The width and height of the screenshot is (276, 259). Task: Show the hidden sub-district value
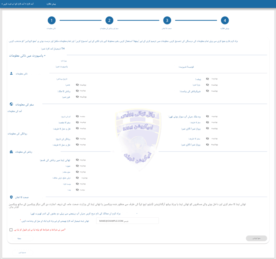(77, 178)
